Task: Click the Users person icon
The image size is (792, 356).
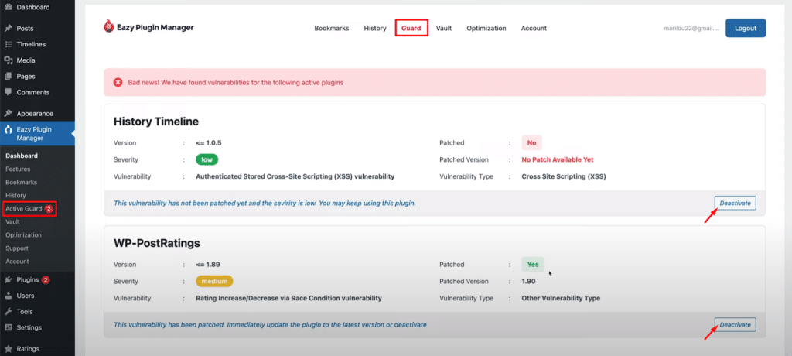Action: point(8,296)
